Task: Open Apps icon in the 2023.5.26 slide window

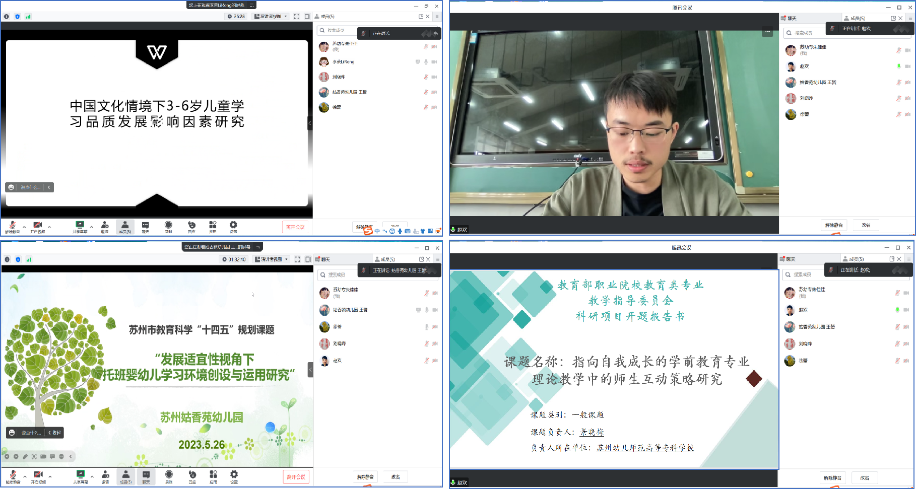Action: (213, 475)
